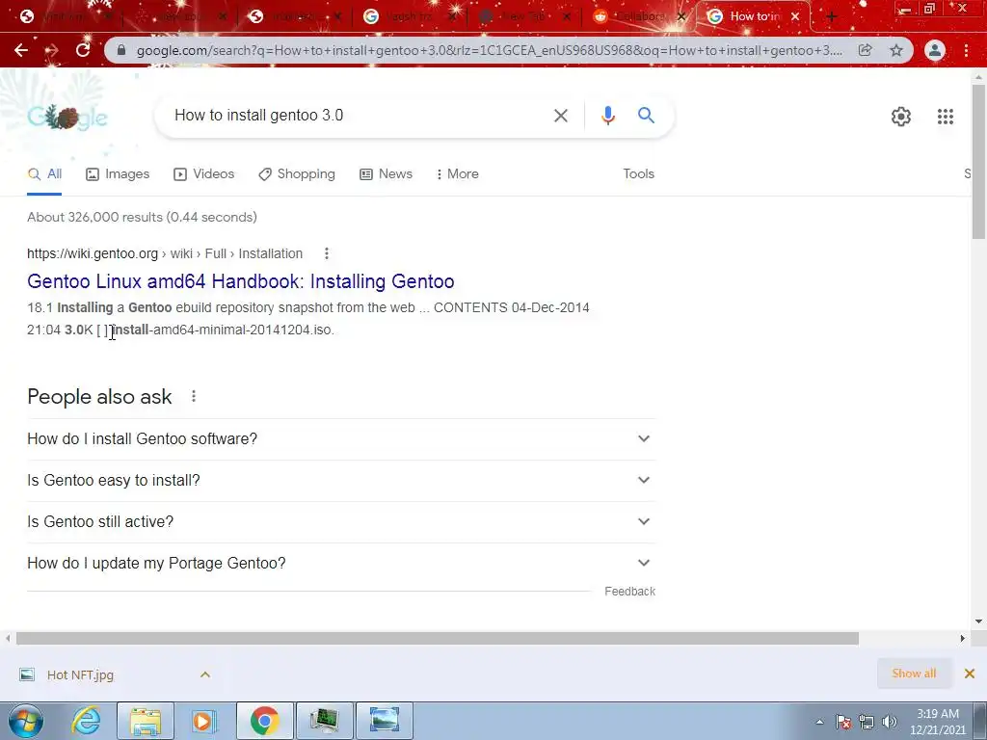Open the Hot NFT.jpg download options caret
Image resolution: width=987 pixels, height=740 pixels.
[x=205, y=674]
